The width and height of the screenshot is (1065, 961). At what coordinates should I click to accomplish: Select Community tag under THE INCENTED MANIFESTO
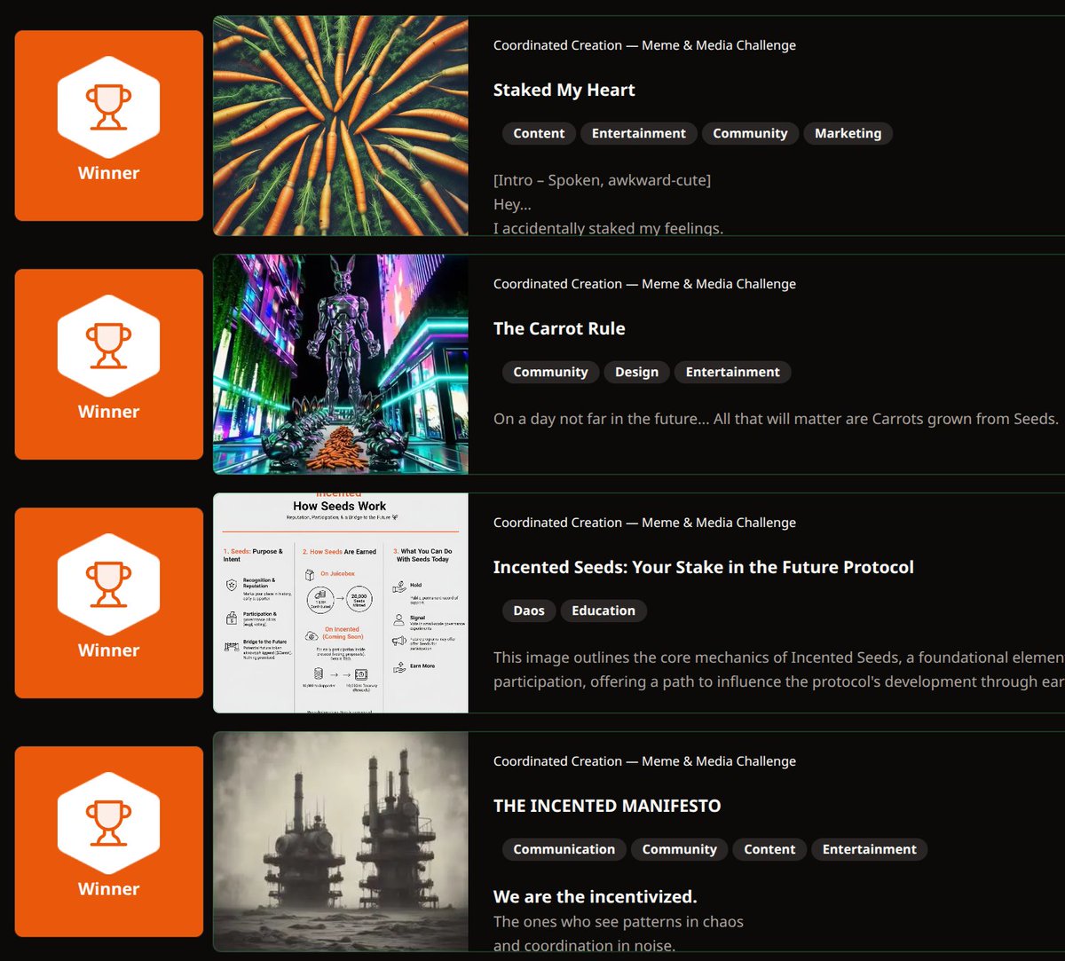[x=680, y=849]
